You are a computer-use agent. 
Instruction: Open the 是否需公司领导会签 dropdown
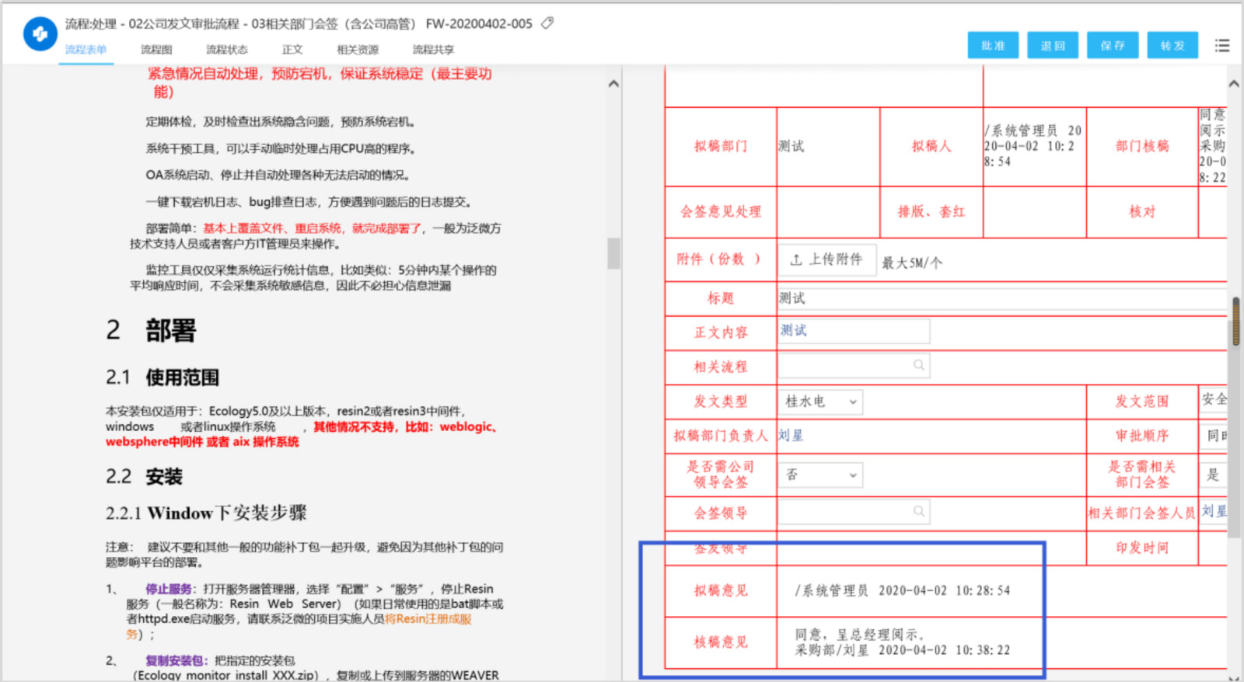[820, 475]
